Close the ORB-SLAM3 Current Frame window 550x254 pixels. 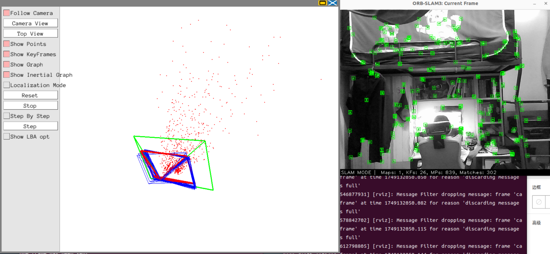click(546, 3)
